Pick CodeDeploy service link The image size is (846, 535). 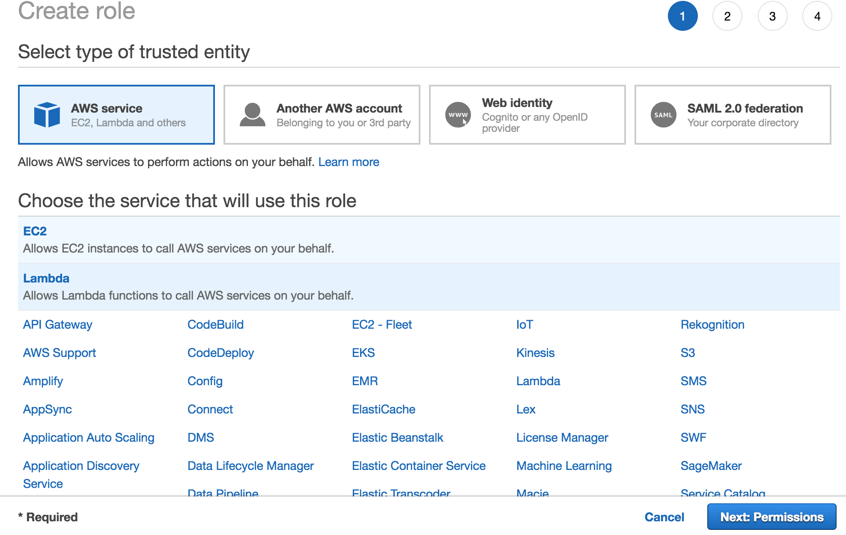220,353
